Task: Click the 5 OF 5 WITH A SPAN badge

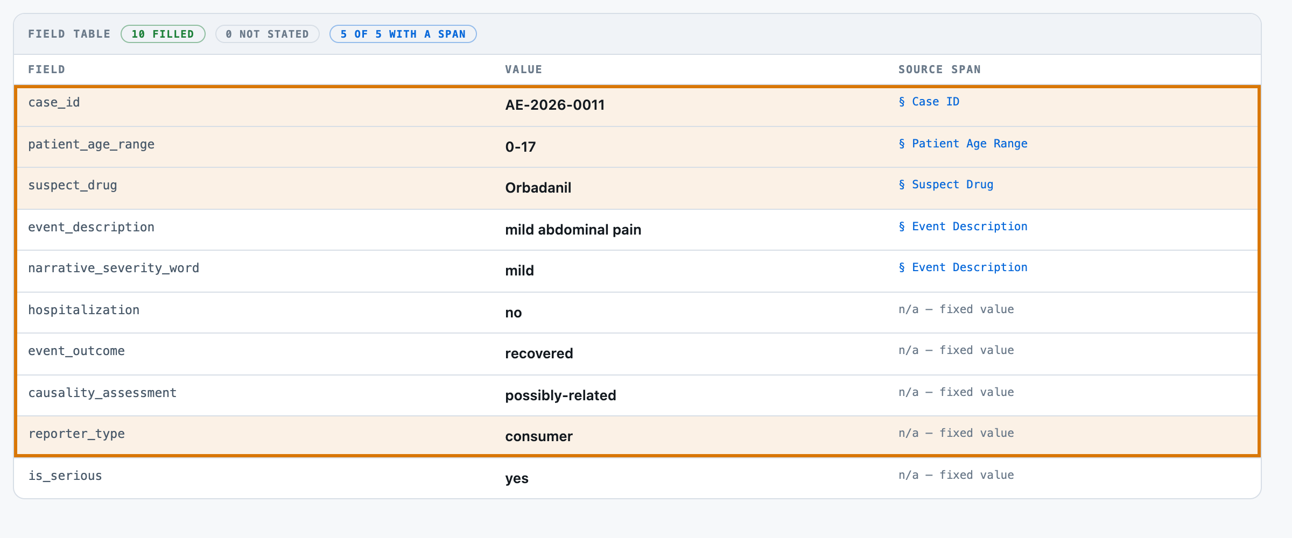Action: coord(403,34)
